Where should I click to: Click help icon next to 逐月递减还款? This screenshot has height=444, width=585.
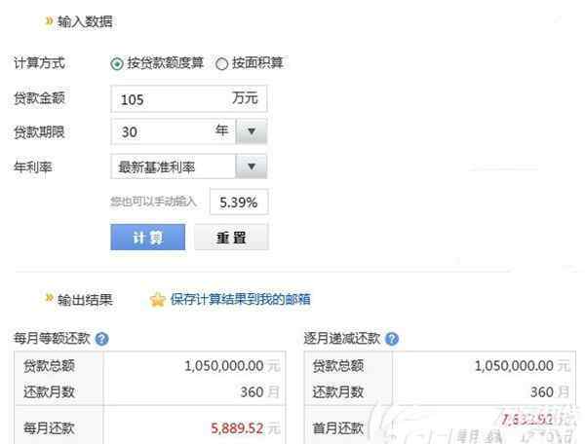pyautogui.click(x=392, y=339)
